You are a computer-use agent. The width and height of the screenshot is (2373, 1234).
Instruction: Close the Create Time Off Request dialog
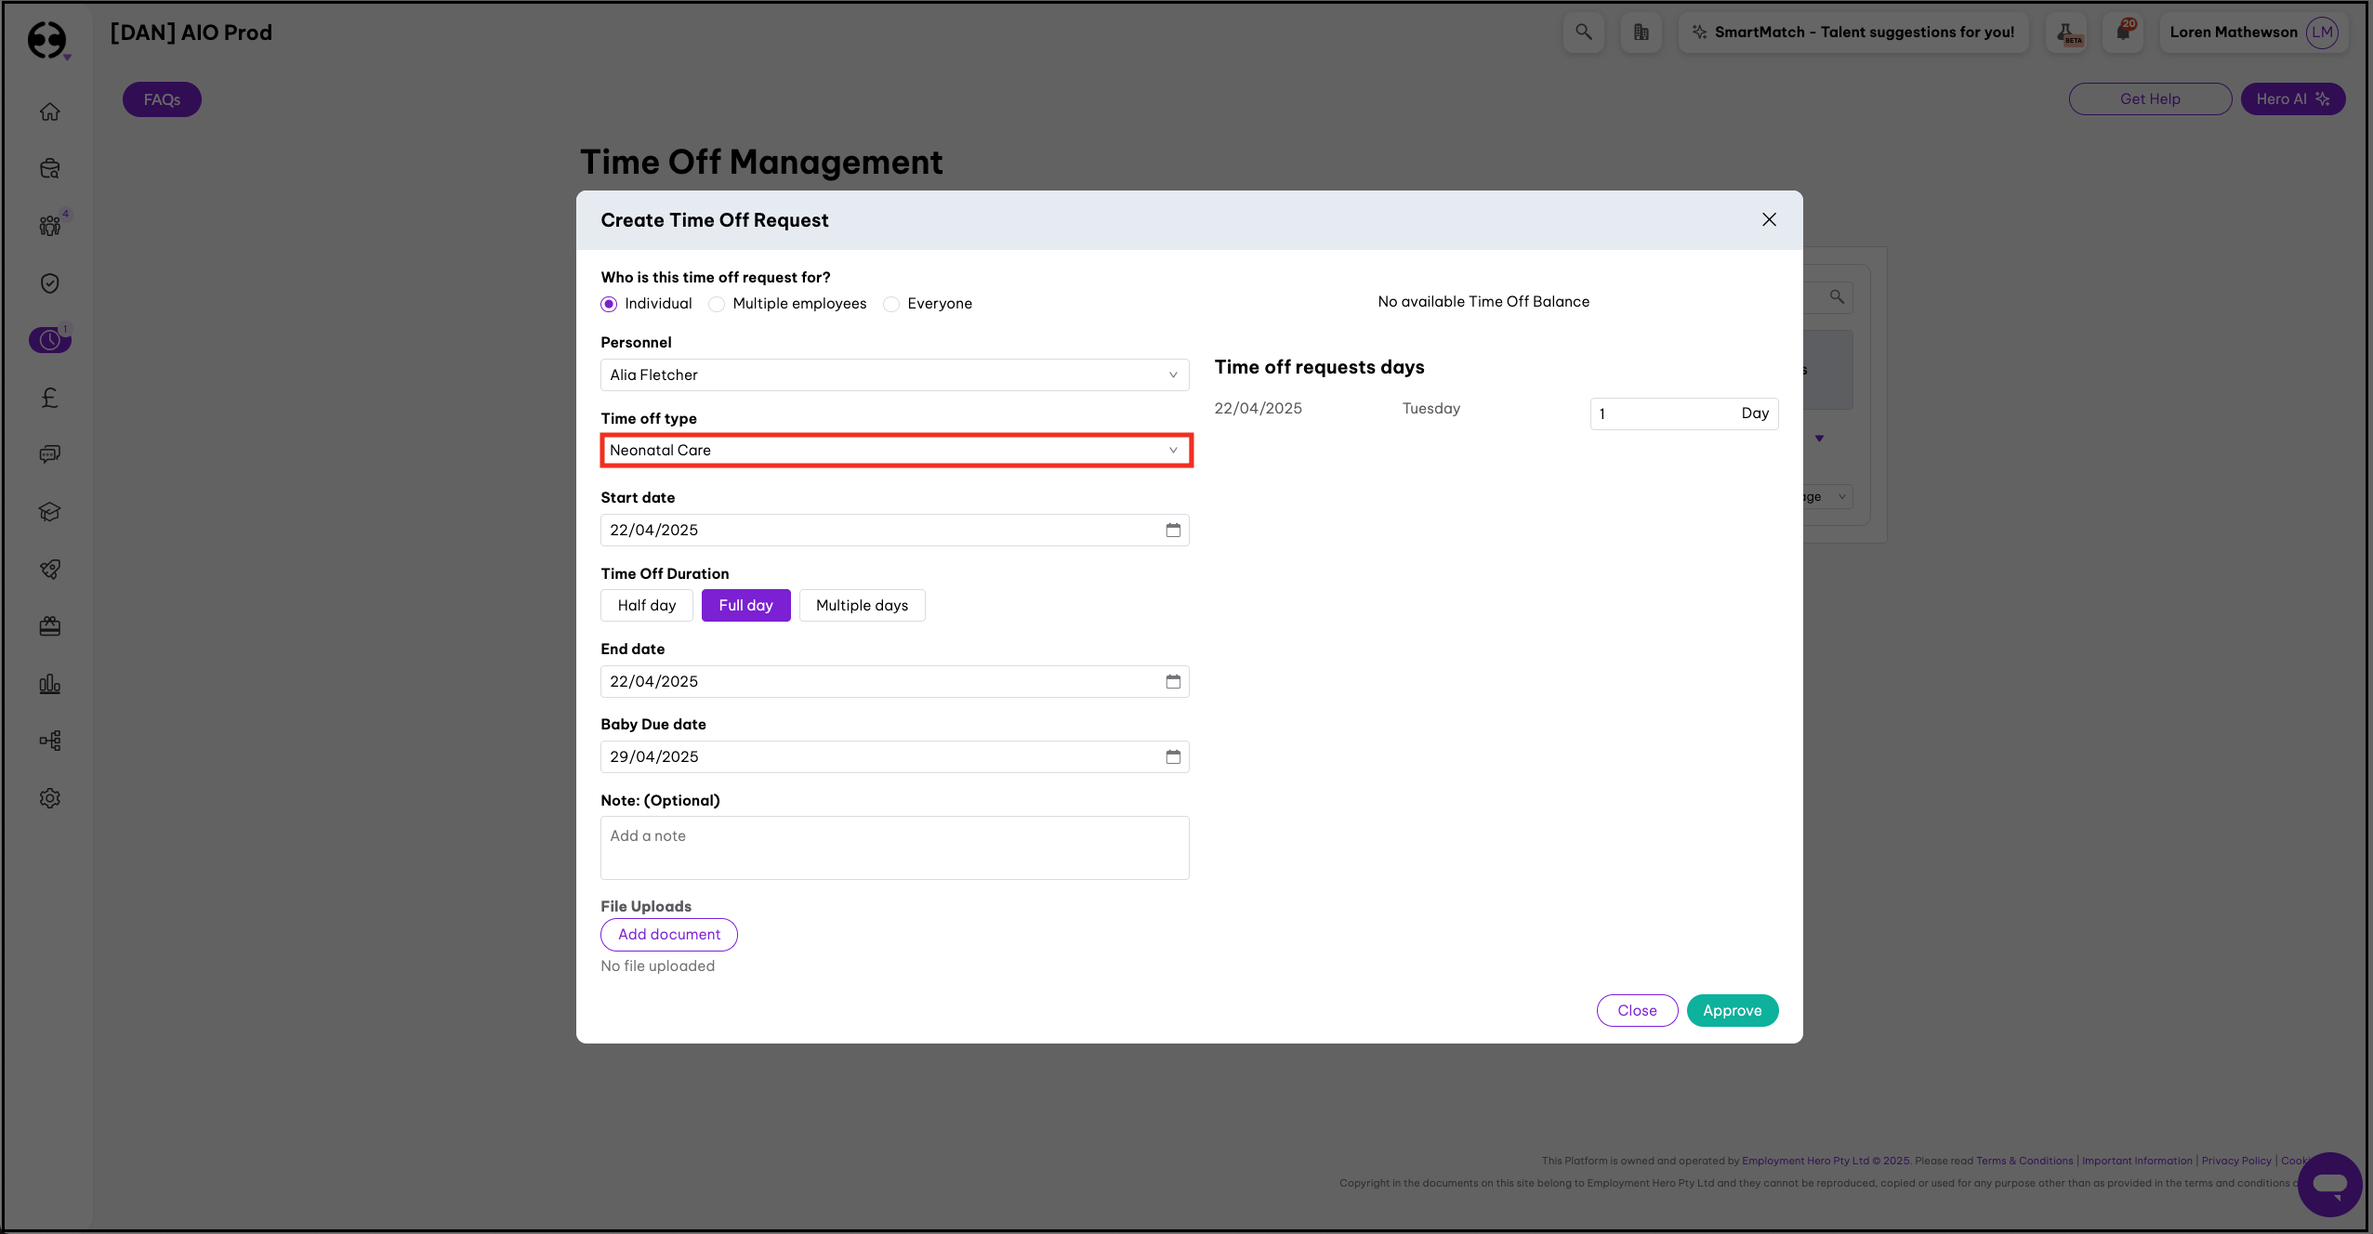pos(1769,219)
